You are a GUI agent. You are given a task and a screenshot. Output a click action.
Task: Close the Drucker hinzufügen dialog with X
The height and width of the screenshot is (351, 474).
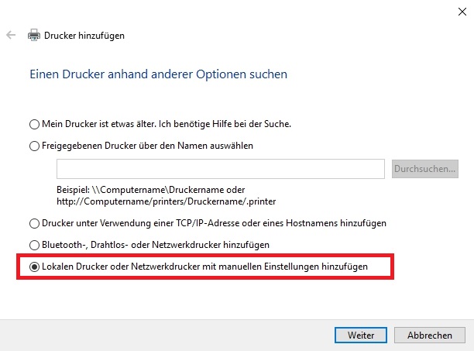(462, 12)
